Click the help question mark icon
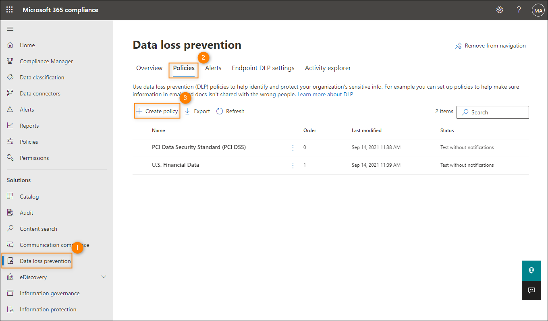 coord(519,10)
